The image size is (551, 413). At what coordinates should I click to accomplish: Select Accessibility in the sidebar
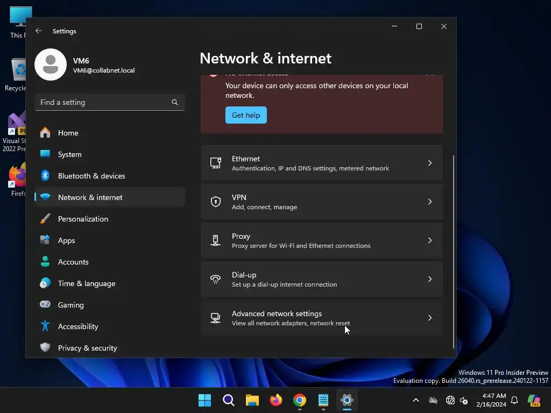pyautogui.click(x=110, y=326)
